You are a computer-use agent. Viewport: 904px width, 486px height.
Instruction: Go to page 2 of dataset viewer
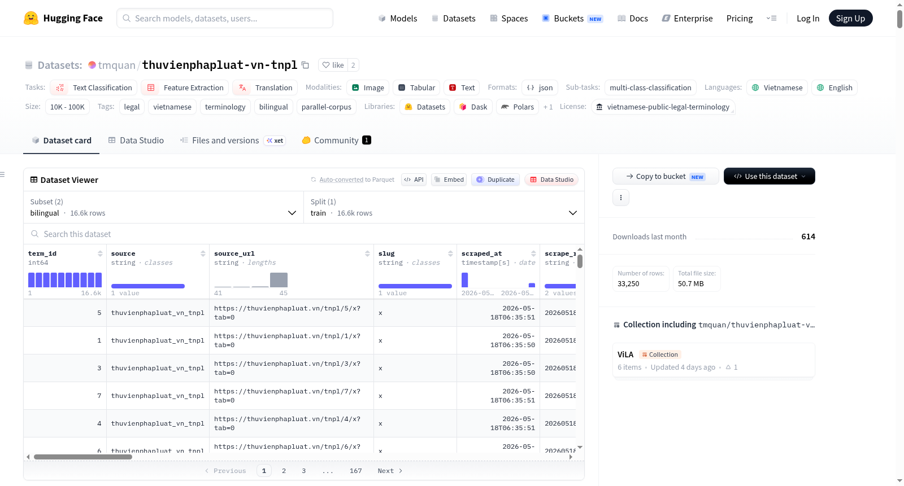point(284,471)
